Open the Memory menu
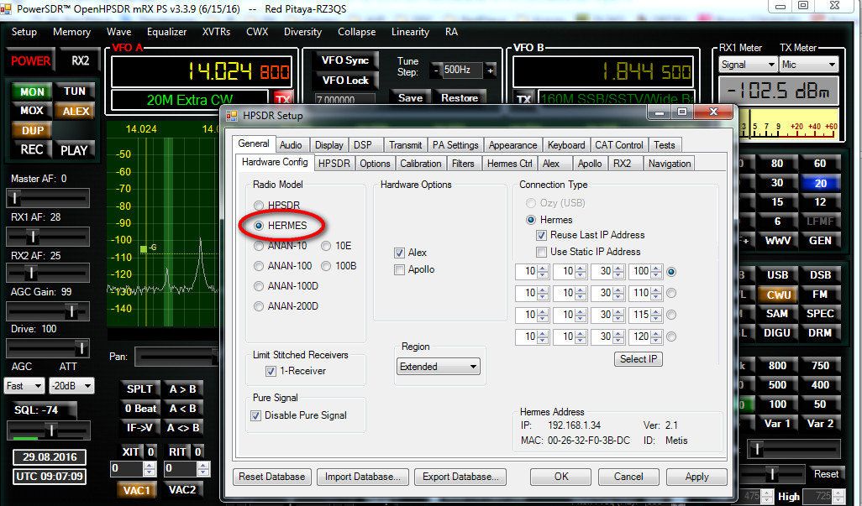Screen dimensions: 862x506 [71, 32]
